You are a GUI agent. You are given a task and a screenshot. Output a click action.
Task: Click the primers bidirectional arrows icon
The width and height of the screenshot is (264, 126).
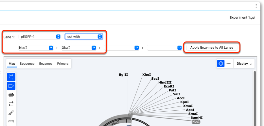[x=11, y=104]
